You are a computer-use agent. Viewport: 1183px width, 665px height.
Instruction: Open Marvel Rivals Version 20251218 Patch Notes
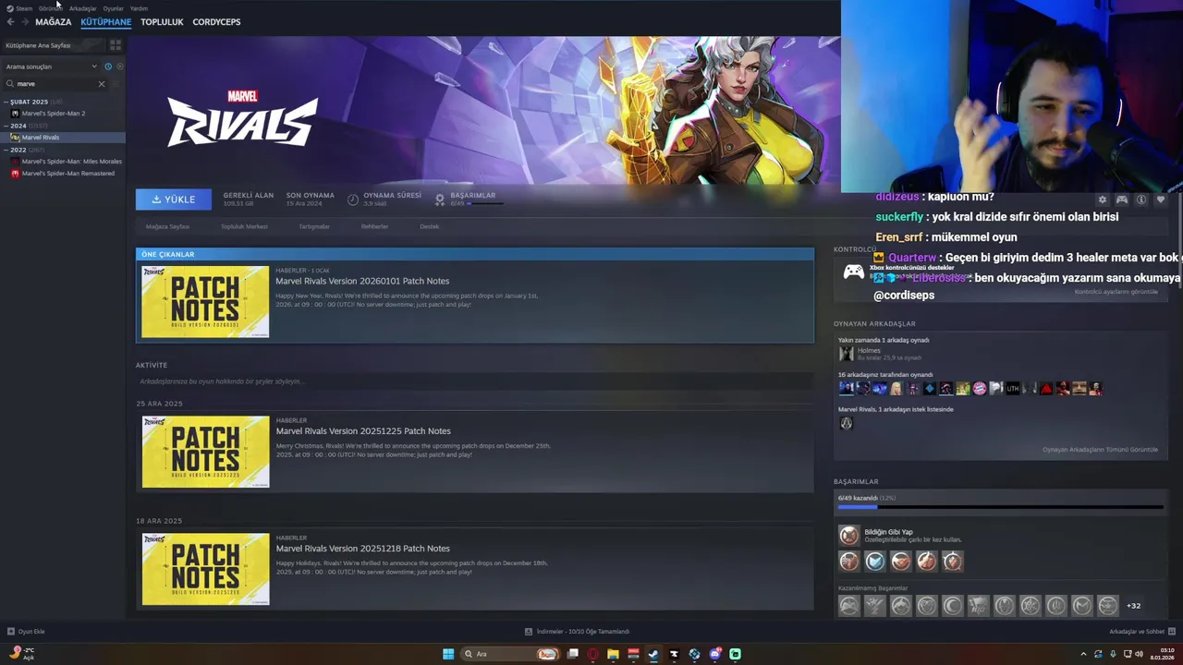tap(362, 549)
